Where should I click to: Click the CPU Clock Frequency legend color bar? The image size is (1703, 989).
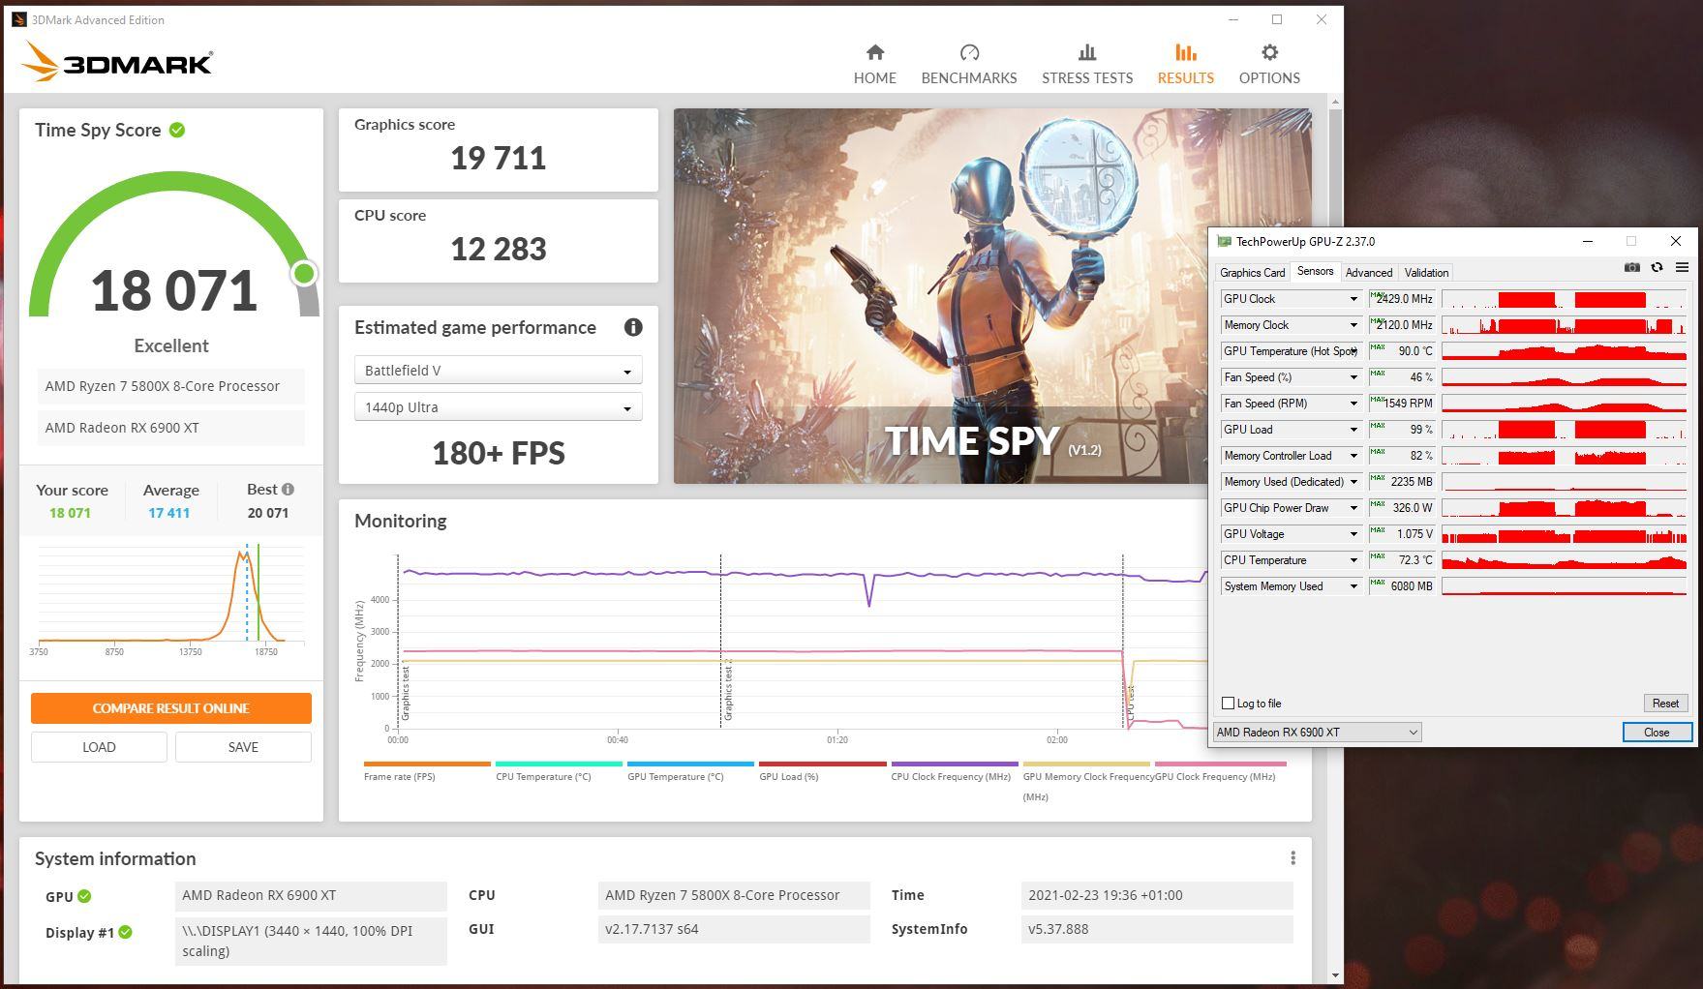[955, 764]
